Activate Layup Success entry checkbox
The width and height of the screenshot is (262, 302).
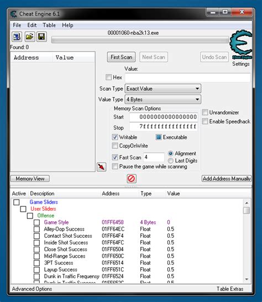click(36, 270)
